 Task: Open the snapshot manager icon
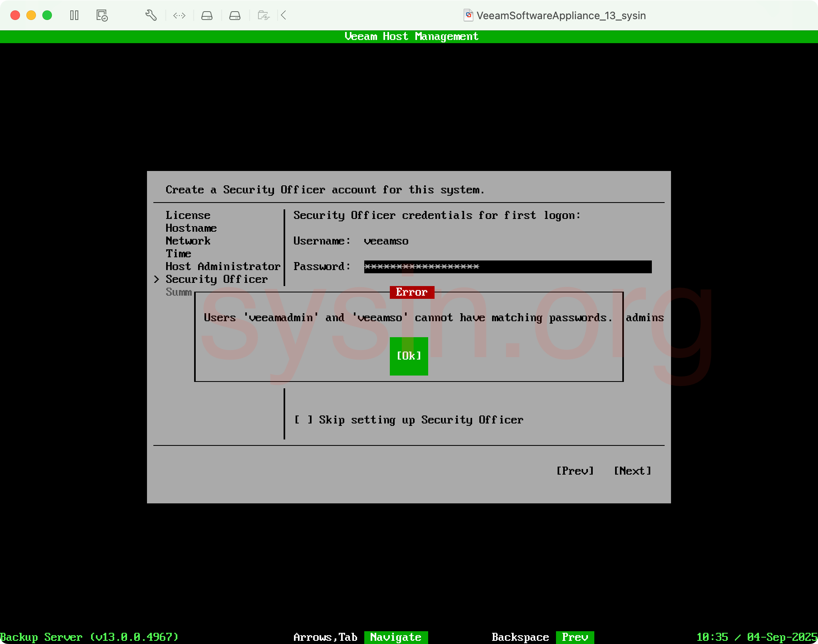tap(102, 16)
